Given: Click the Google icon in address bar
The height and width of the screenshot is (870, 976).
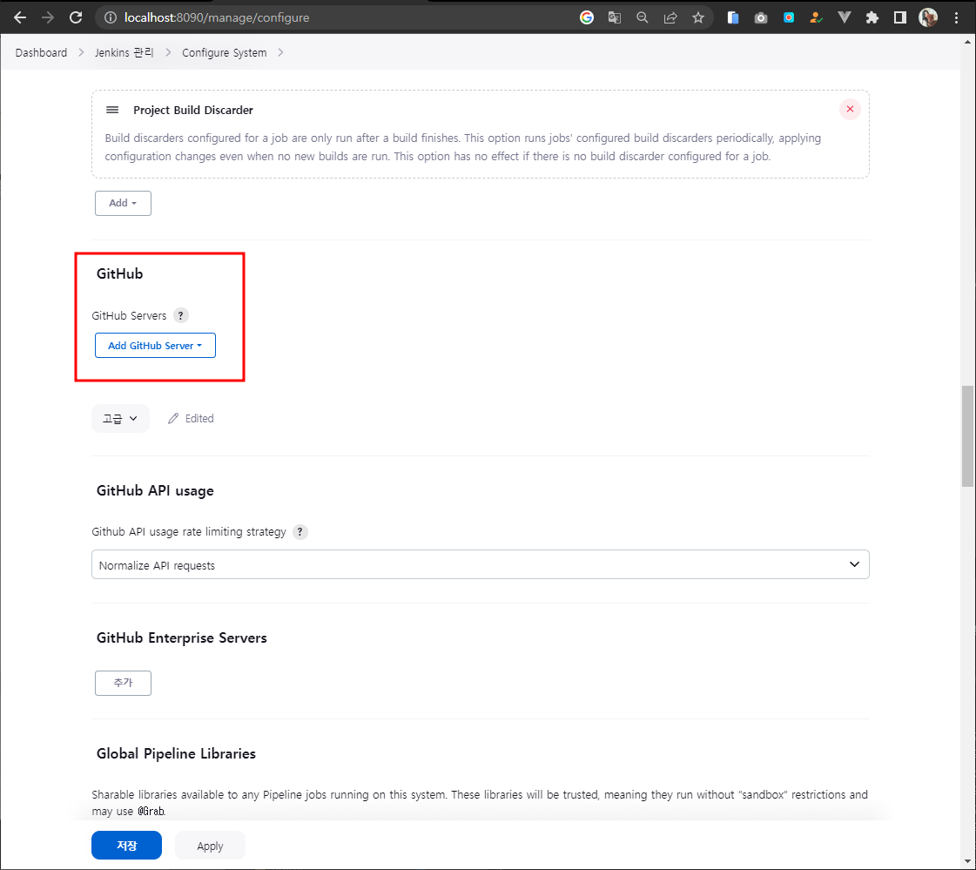Looking at the screenshot, I should click(x=586, y=17).
